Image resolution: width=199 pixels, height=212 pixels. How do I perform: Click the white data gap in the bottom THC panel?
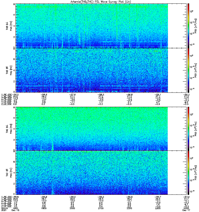[176, 172]
